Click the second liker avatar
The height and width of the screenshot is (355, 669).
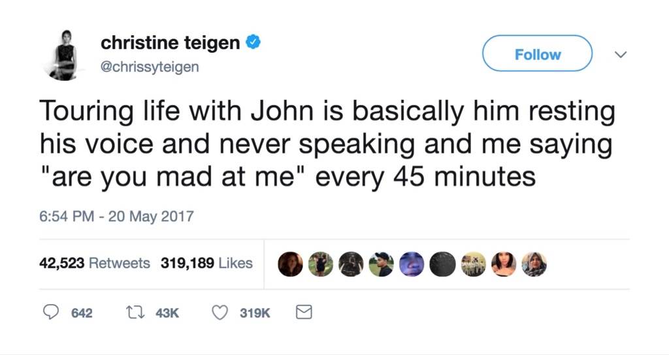click(x=321, y=264)
